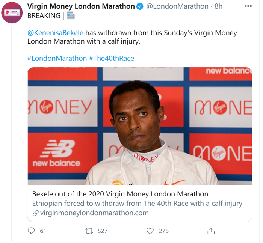Click the 'Bekele out of the 2020' headline
The height and width of the screenshot is (243, 263).
click(x=120, y=194)
